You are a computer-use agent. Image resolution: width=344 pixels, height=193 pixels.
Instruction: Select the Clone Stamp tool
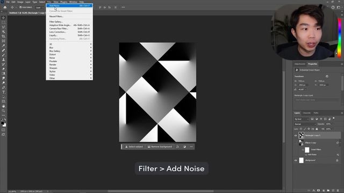tap(3, 60)
